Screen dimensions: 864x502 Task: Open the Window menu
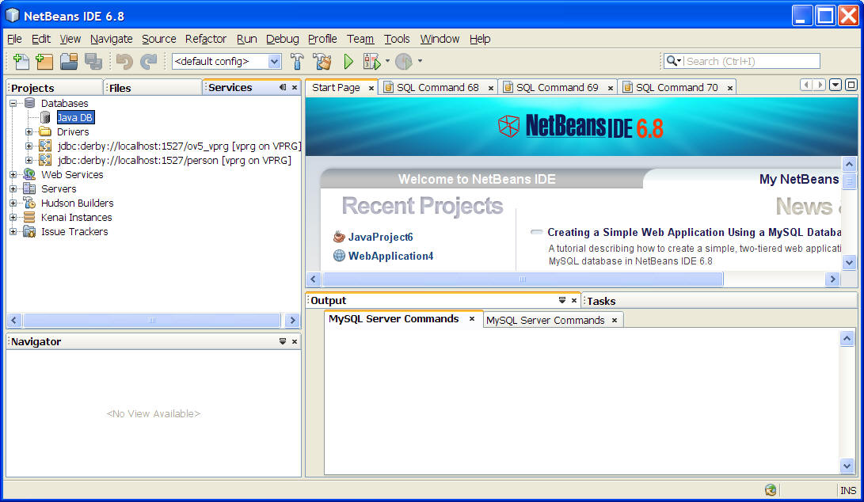(440, 39)
